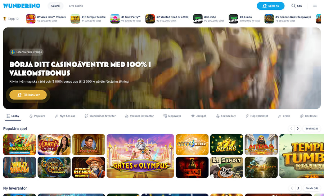Open Temple Tumble top list icon
This screenshot has width=324, height=196.
pyautogui.click(x=75, y=19)
